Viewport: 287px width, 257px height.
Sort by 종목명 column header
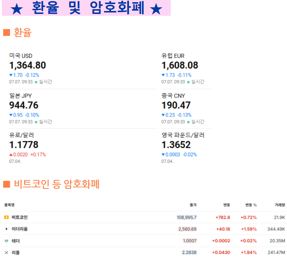(9, 205)
